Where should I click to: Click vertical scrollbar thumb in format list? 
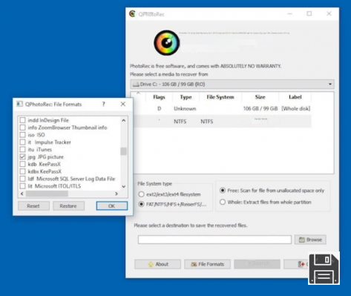(124, 151)
